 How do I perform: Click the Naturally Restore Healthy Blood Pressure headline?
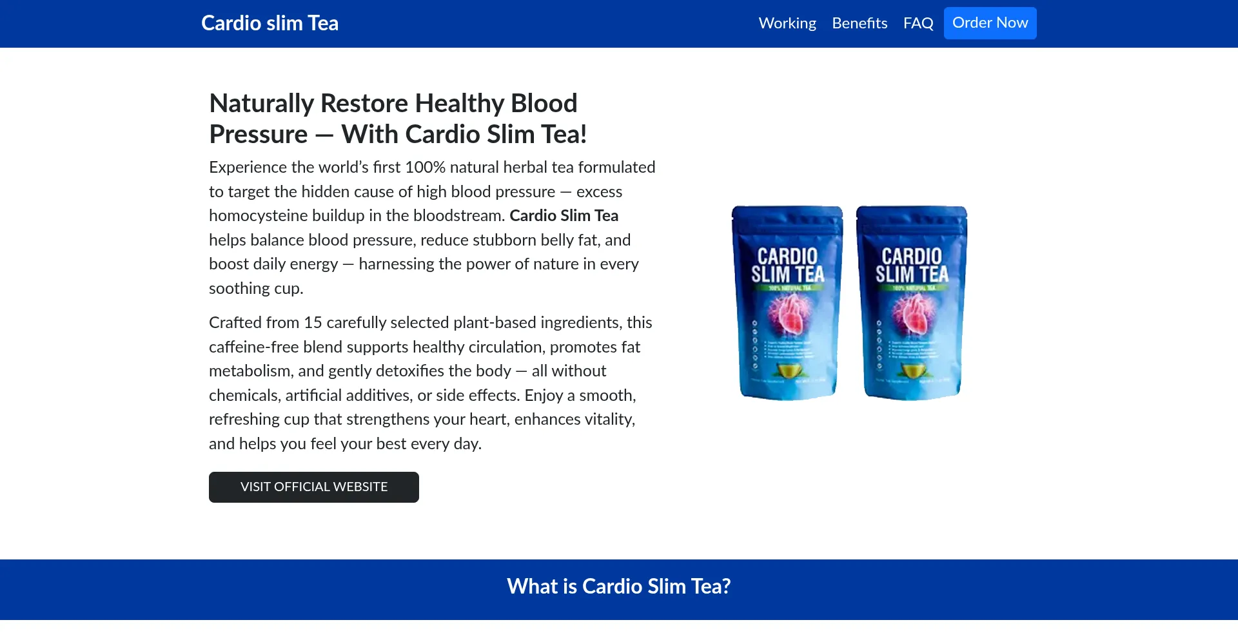[x=398, y=119]
